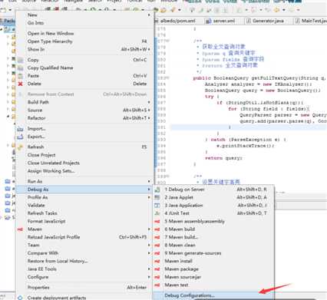
Task: Click the Copy icon in context menu
Action: tap(21, 60)
